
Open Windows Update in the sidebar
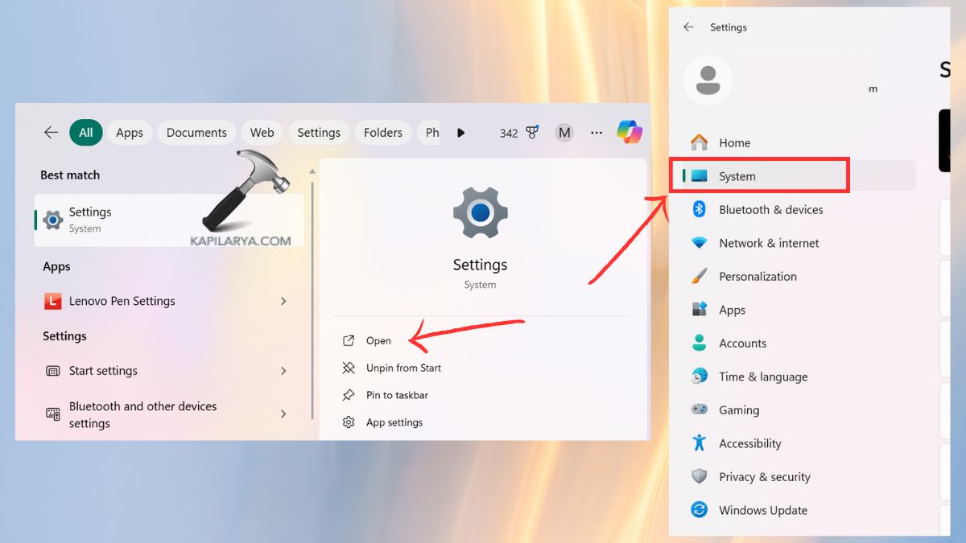762,509
